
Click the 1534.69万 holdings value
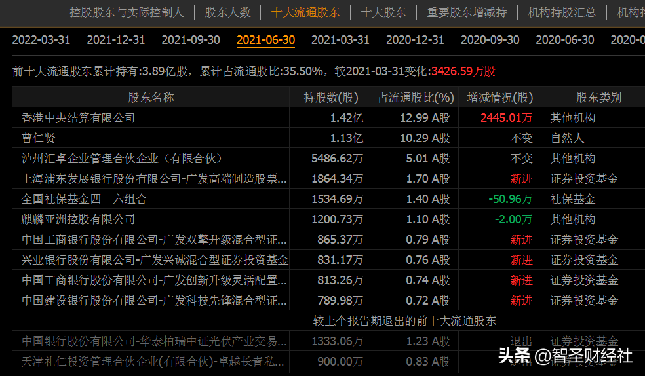[x=338, y=199]
